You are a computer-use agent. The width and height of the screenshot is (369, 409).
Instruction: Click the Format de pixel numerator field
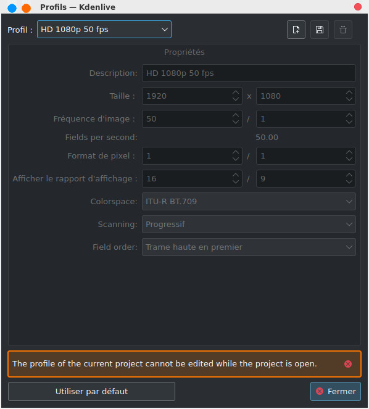pos(187,156)
